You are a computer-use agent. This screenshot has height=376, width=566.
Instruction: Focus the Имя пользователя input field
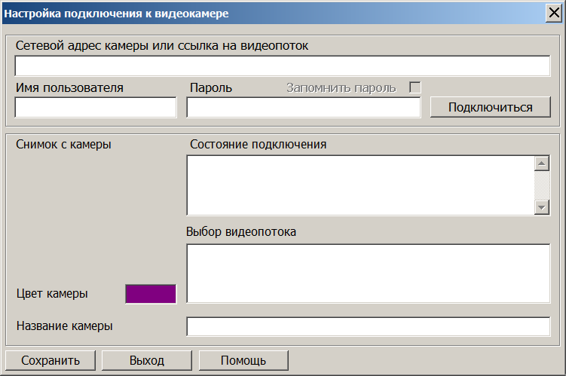coord(96,108)
